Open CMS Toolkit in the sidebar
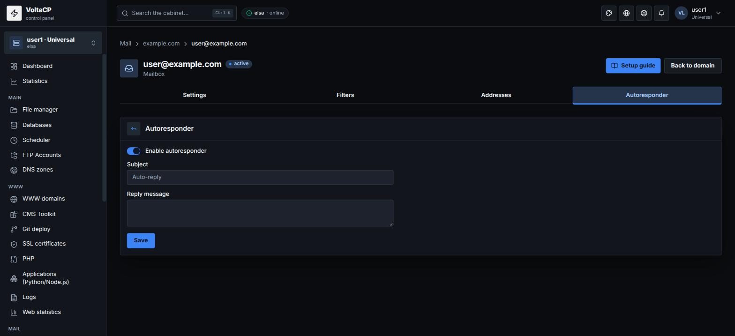This screenshot has width=735, height=336. click(x=53, y=214)
